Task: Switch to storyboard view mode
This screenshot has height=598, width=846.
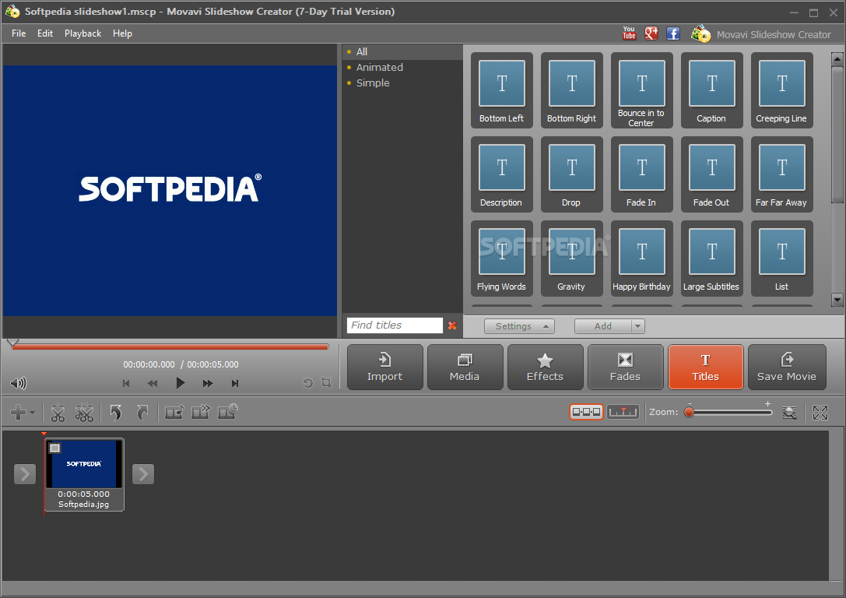Action: point(587,413)
